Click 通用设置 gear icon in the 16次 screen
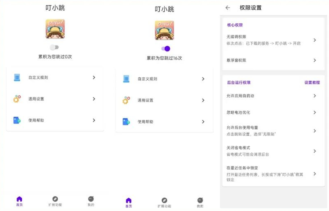Image resolution: width=329 pixels, height=211 pixels. click(126, 100)
